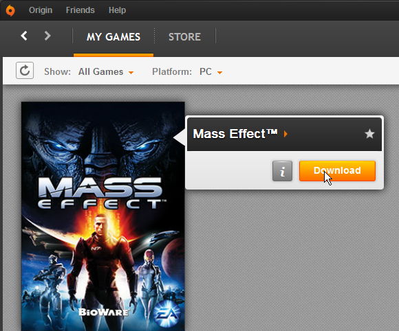Refresh the games list
The width and height of the screenshot is (399, 331).
[x=25, y=70]
